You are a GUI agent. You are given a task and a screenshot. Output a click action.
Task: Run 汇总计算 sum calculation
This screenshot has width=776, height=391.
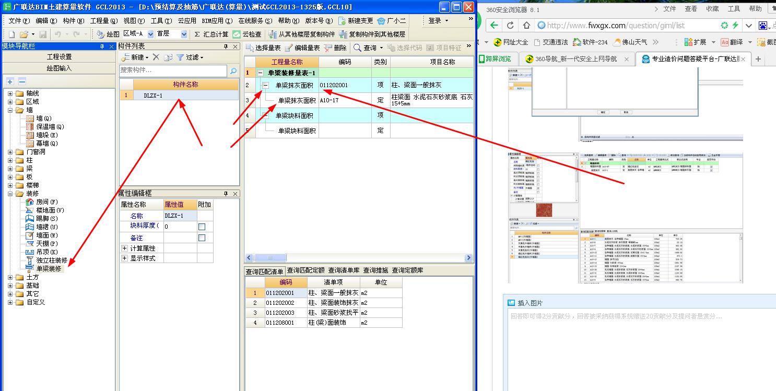coord(211,34)
